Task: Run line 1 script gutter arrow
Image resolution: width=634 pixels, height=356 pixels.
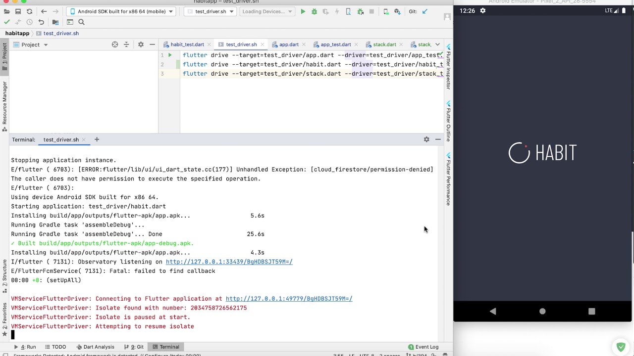Action: click(x=170, y=55)
